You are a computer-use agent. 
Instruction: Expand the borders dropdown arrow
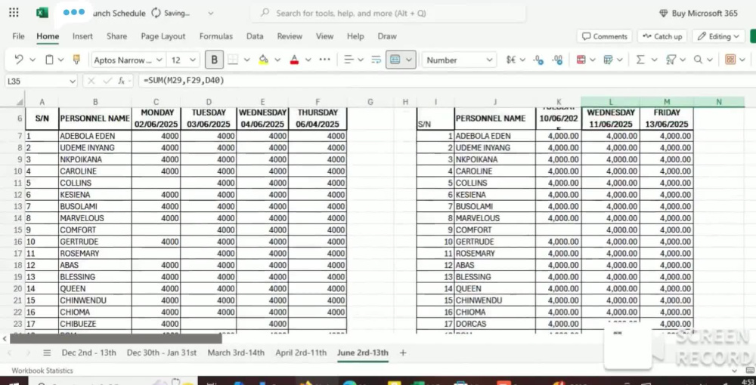(247, 60)
